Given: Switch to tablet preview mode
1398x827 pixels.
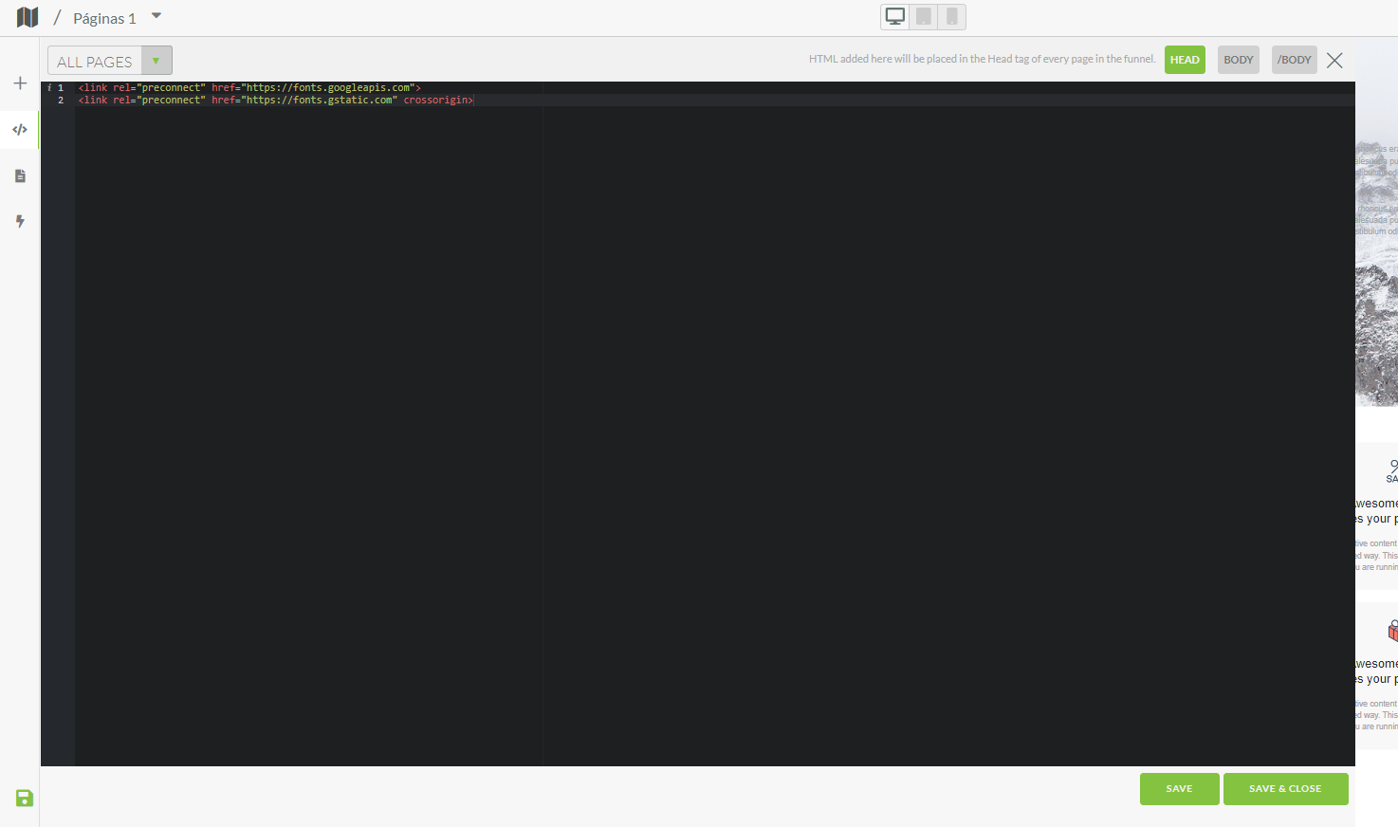Looking at the screenshot, I should point(924,17).
